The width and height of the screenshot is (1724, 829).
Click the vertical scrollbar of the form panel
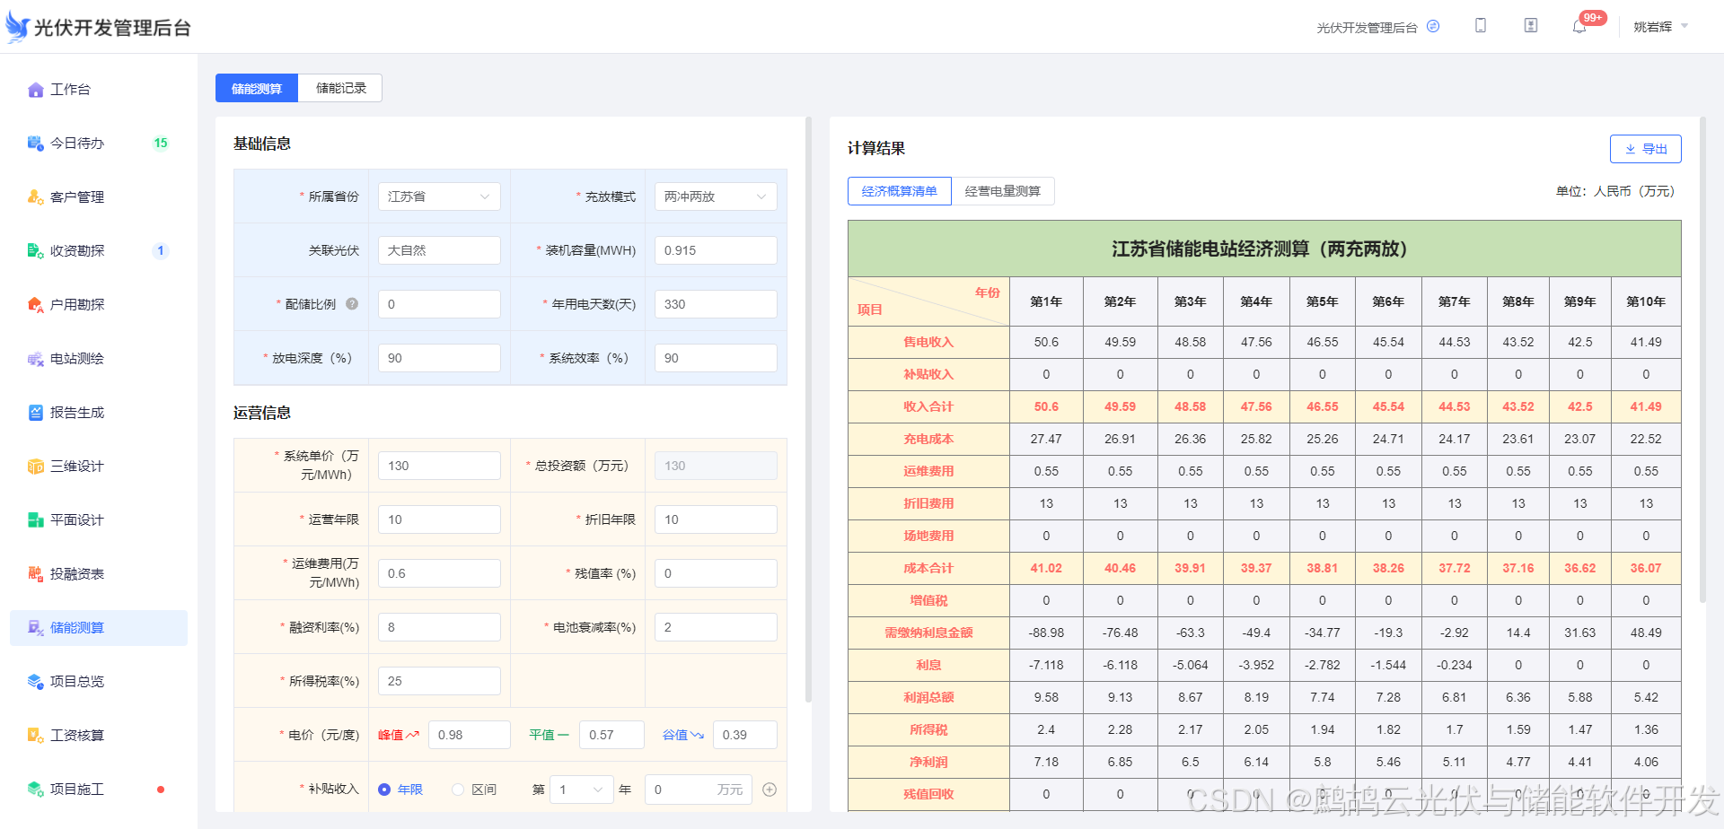coord(808,408)
